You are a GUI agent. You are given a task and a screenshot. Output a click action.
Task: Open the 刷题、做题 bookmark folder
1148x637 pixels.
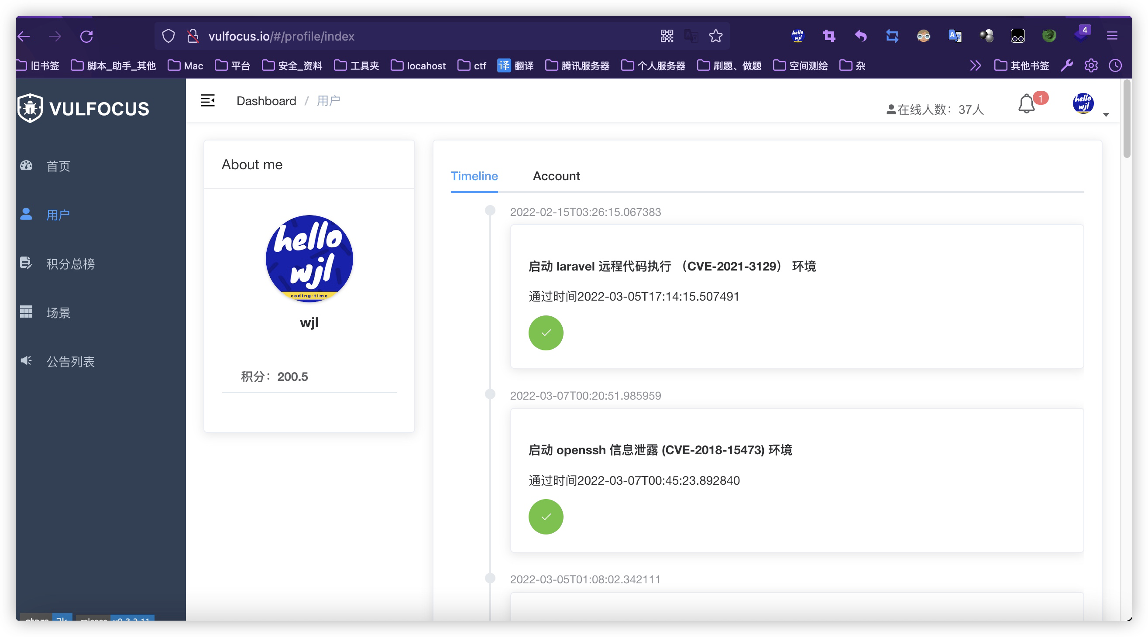pyautogui.click(x=729, y=65)
